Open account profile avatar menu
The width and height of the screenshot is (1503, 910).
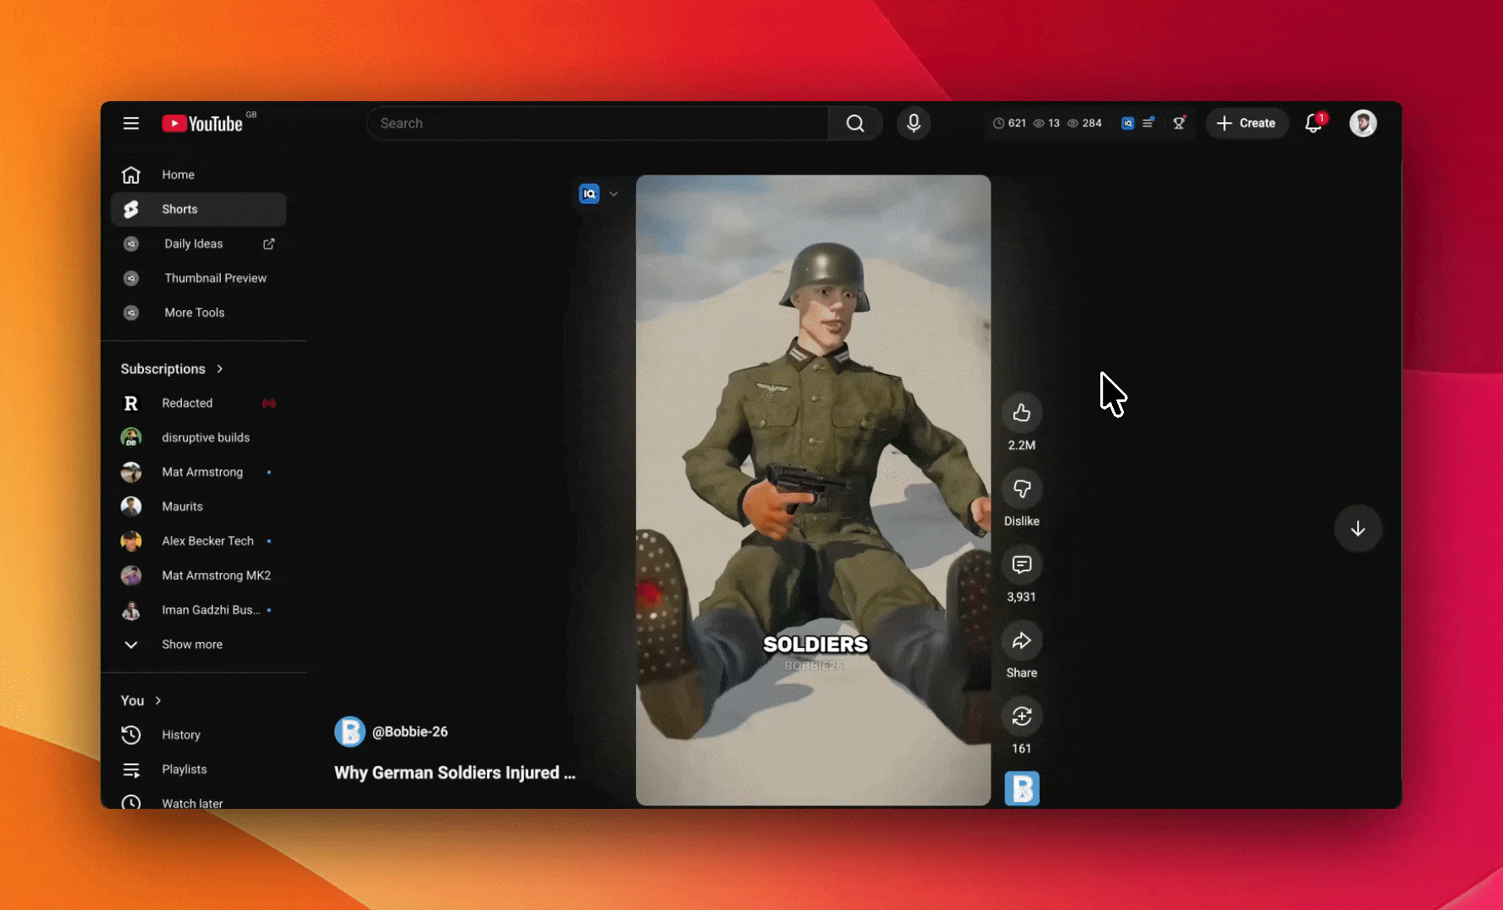(1362, 123)
